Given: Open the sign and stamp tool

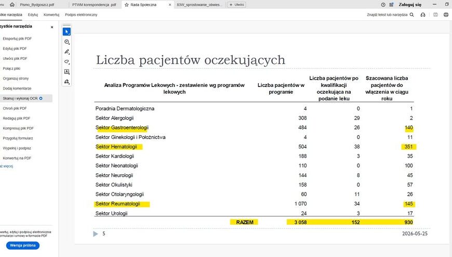Looking at the screenshot, I should pyautogui.click(x=67, y=82).
